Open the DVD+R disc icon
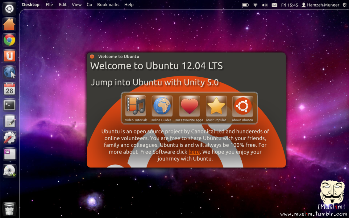This screenshot has height=218, width=349. (9, 171)
